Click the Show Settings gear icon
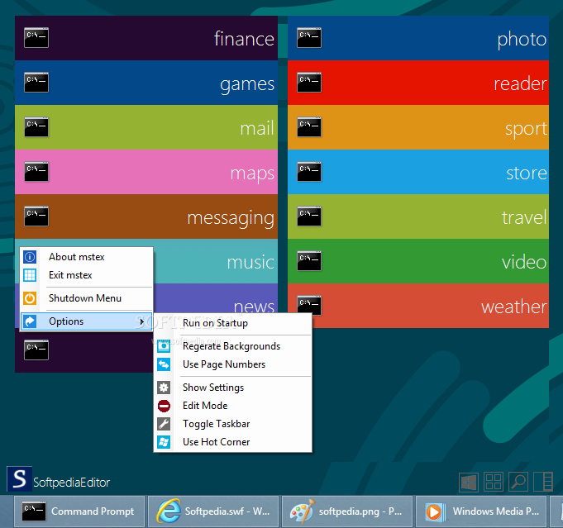 pos(164,388)
